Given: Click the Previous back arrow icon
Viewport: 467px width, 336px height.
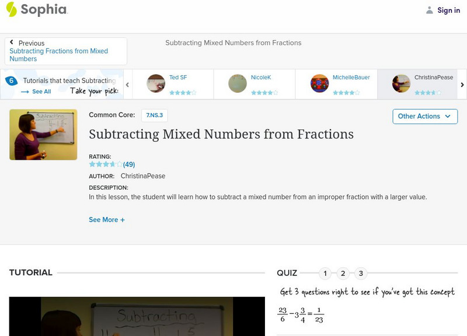Looking at the screenshot, I should tap(12, 43).
